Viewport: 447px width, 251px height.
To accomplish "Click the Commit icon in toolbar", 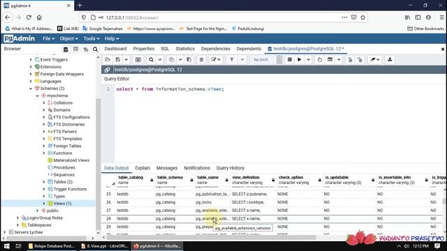I will 350,59.
